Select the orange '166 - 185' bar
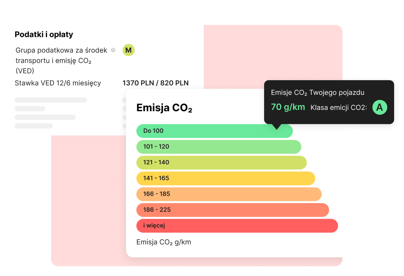 point(229,194)
